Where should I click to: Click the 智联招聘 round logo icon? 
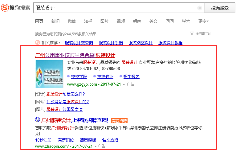[x=38, y=119]
